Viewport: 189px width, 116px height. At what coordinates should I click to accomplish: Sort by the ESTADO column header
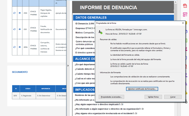[28, 89]
